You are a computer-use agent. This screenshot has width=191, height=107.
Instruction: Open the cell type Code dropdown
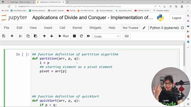[107, 36]
